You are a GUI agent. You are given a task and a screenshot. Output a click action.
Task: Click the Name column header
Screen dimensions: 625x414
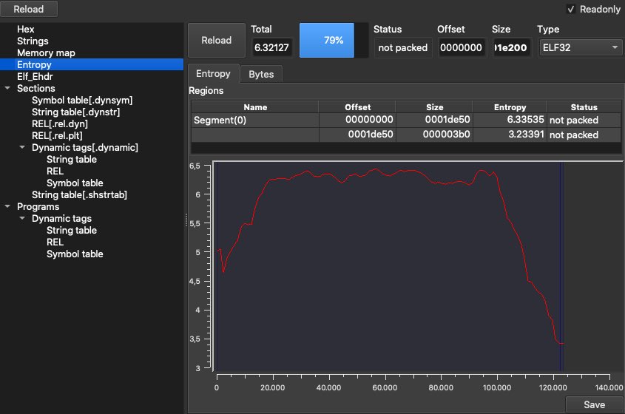tap(255, 107)
